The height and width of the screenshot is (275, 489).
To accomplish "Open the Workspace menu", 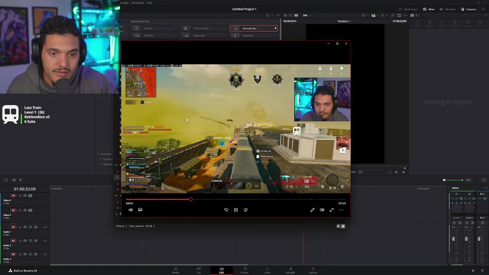I will (x=138, y=3).
